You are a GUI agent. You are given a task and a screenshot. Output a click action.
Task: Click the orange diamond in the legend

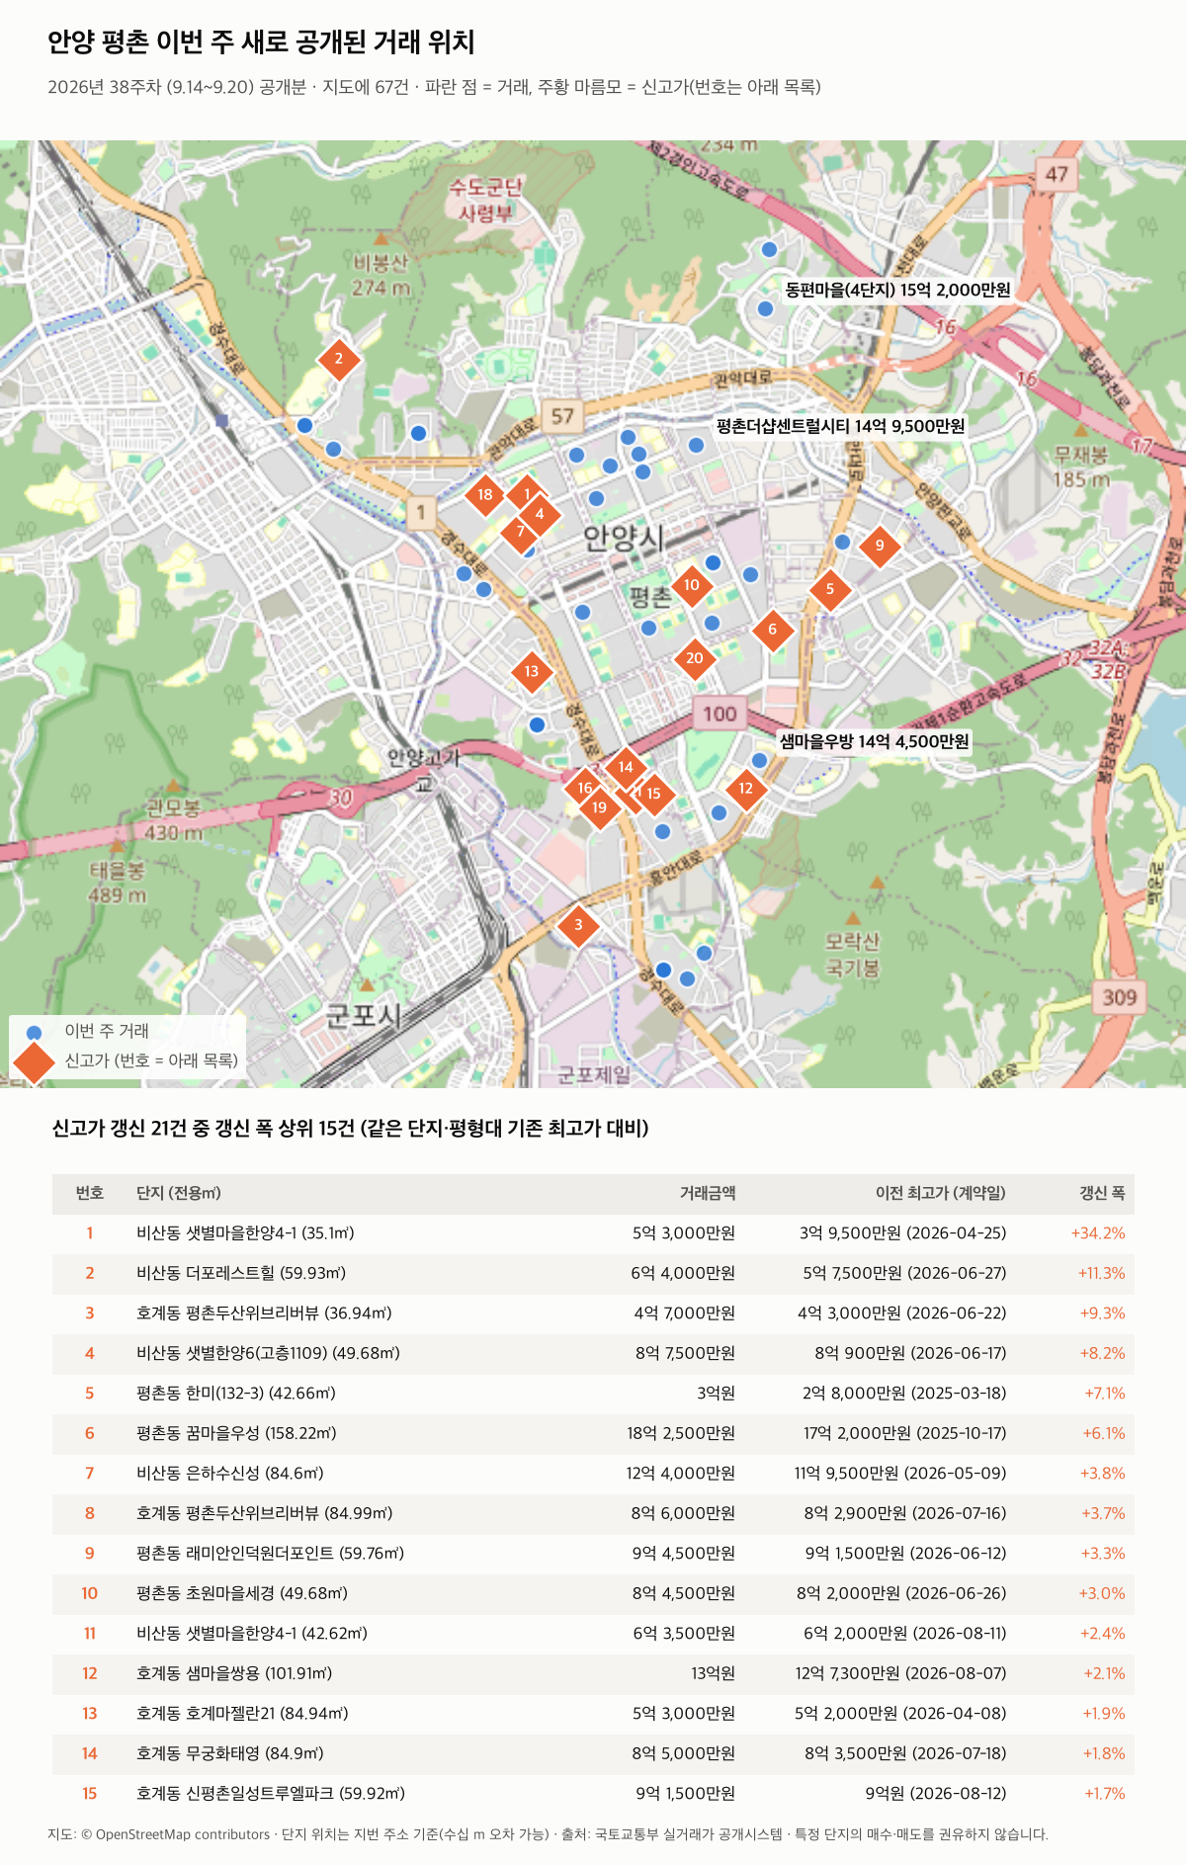(35, 1061)
